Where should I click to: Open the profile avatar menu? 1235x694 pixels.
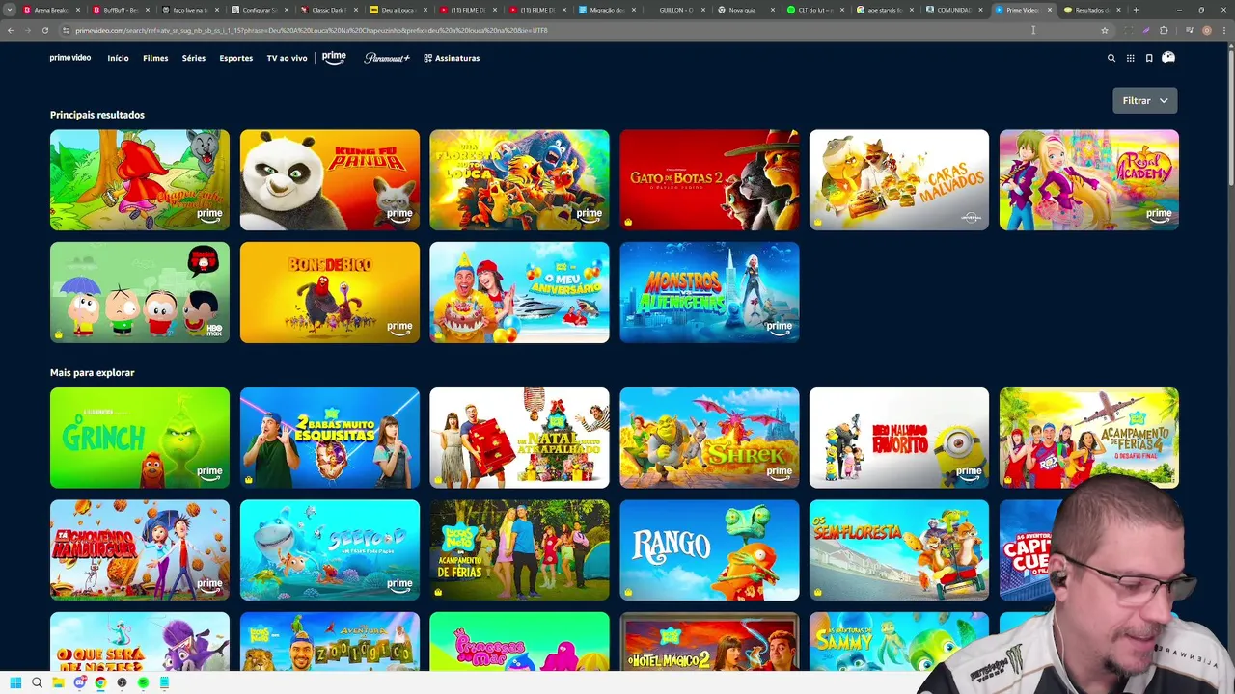point(1168,58)
